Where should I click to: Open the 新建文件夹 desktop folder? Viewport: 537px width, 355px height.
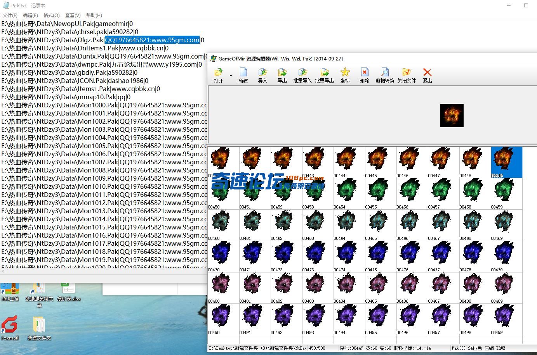[39, 329]
